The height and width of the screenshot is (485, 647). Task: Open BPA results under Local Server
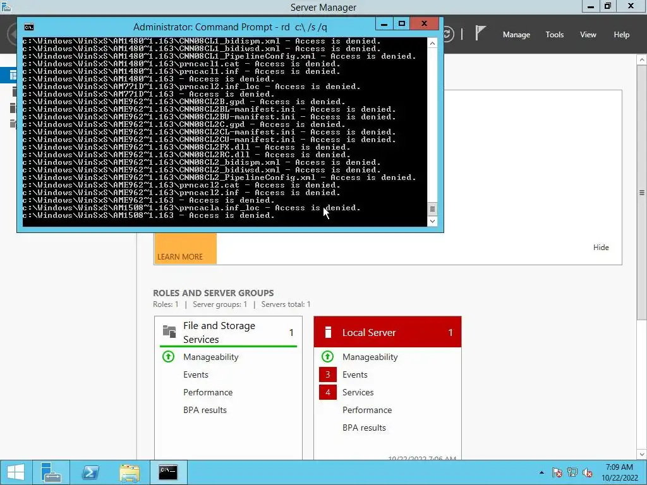click(x=365, y=428)
